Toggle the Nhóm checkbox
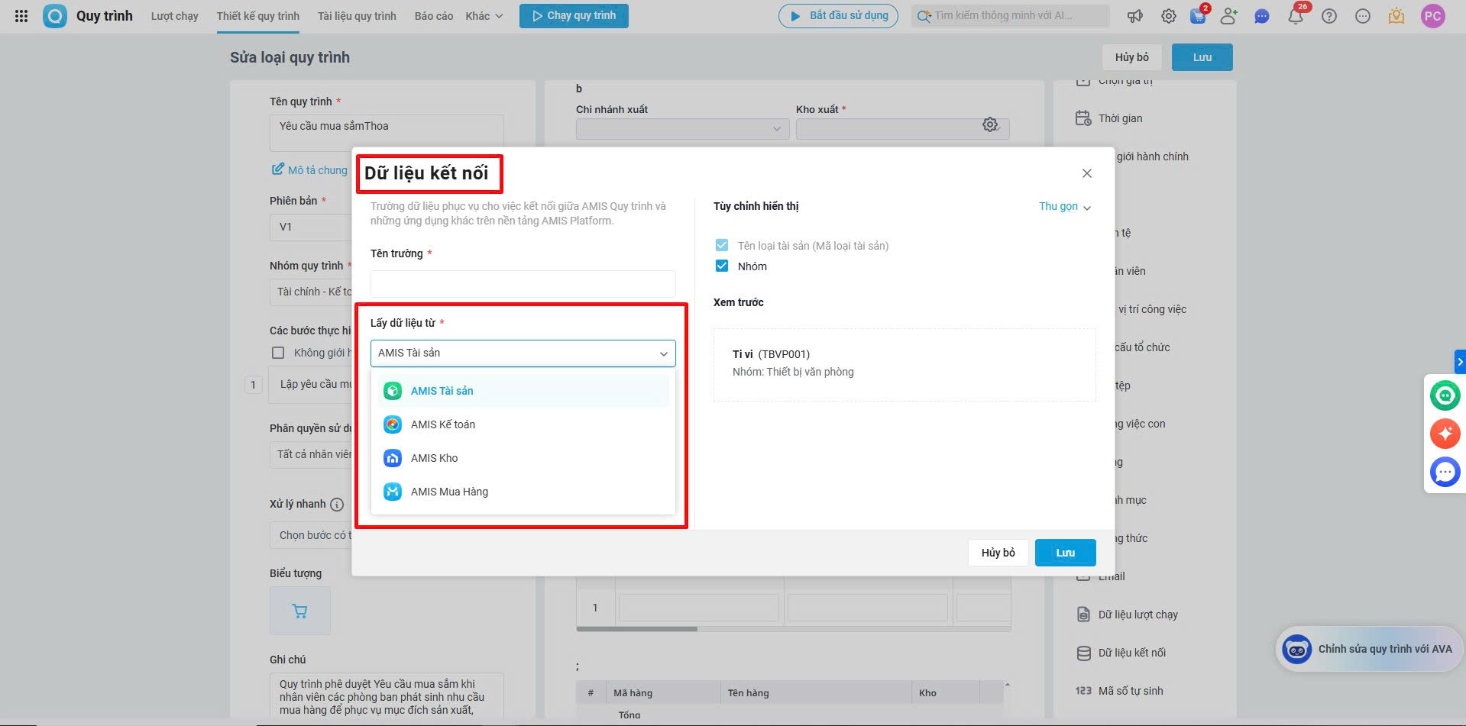The image size is (1466, 726). [722, 266]
